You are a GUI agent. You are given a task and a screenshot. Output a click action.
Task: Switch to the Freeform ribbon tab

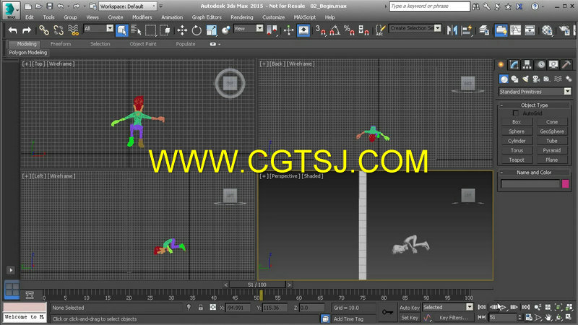61,44
